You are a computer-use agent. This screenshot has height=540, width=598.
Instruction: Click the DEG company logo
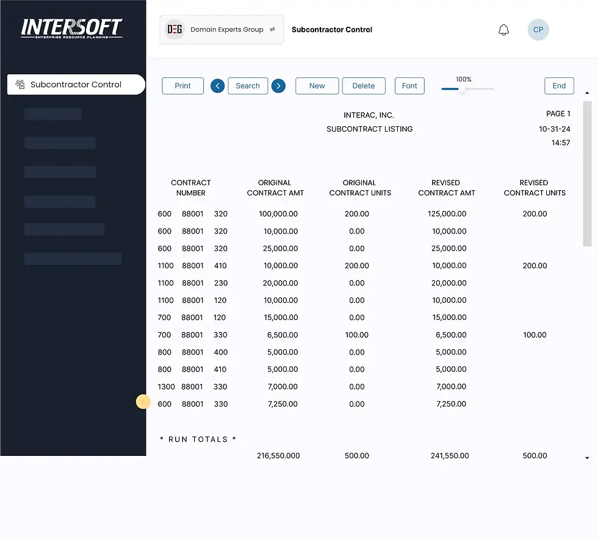tap(174, 29)
